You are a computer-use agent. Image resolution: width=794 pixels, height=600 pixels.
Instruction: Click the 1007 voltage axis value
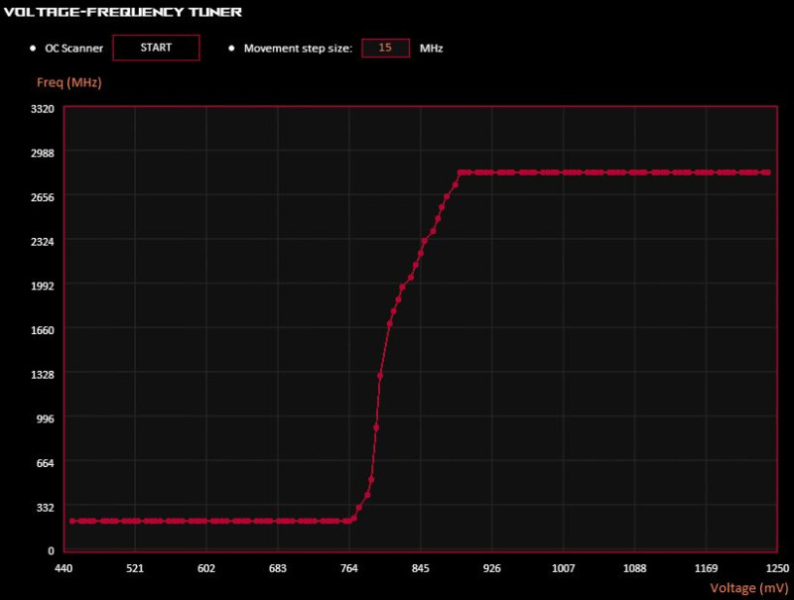563,568
